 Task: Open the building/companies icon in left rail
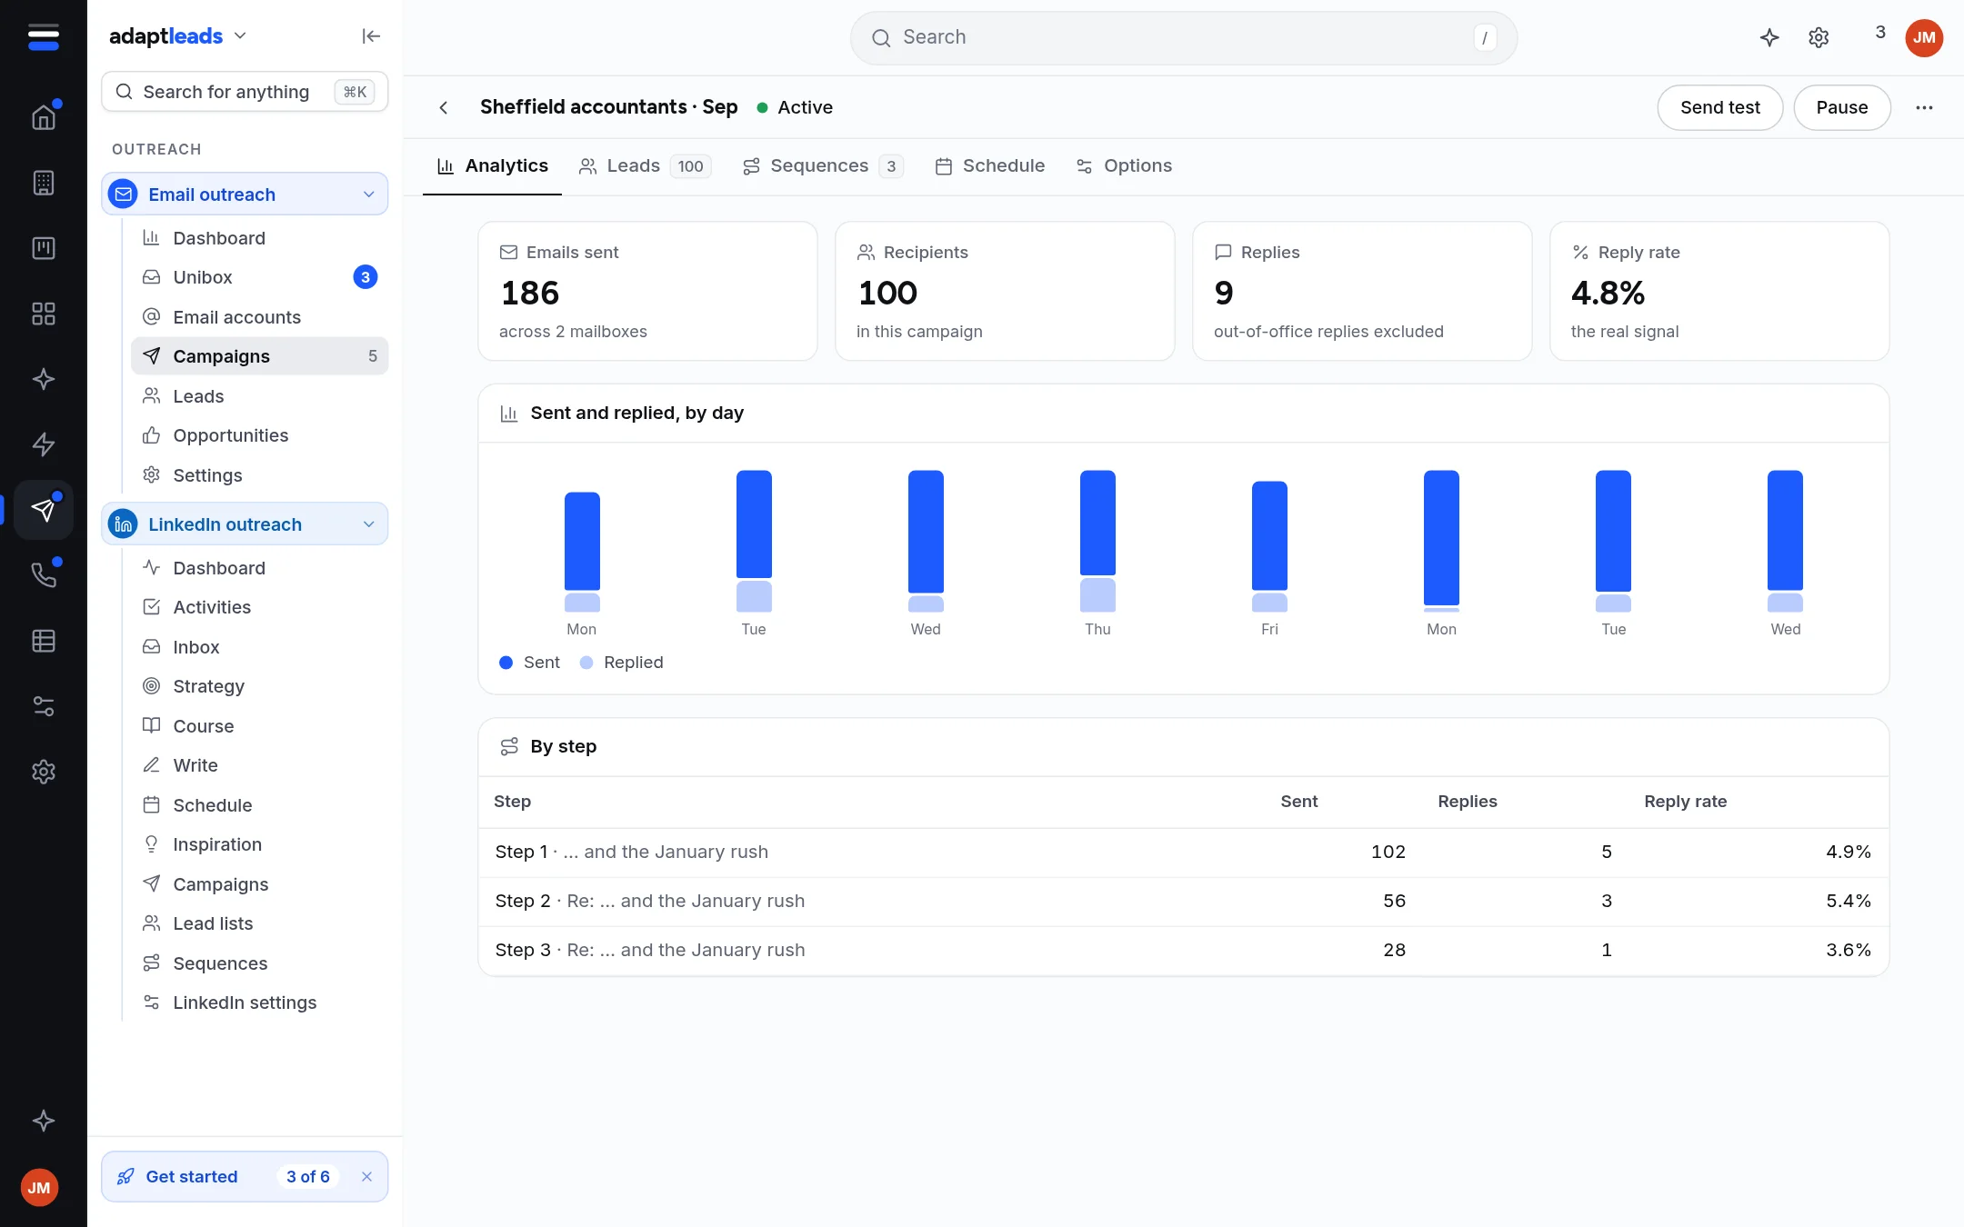44,183
